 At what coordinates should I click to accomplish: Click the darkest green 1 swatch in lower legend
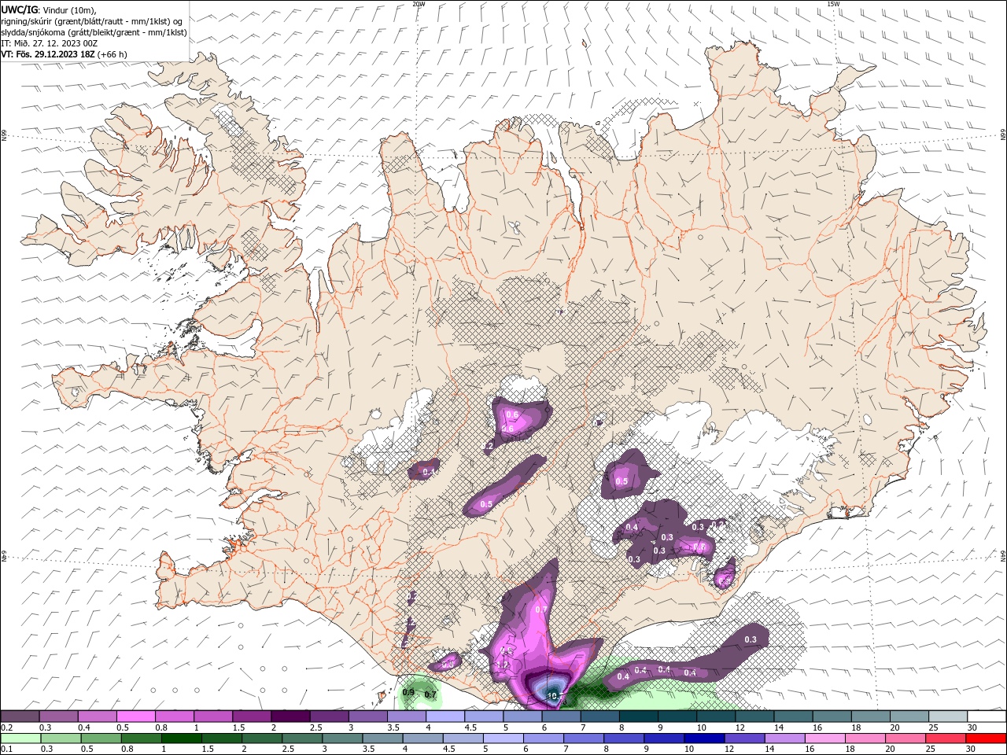click(x=181, y=738)
